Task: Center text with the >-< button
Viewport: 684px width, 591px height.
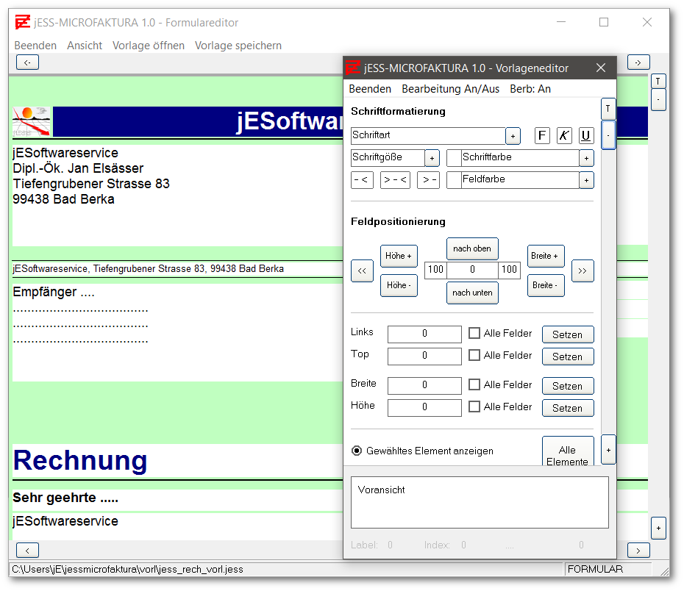Action: [x=395, y=180]
